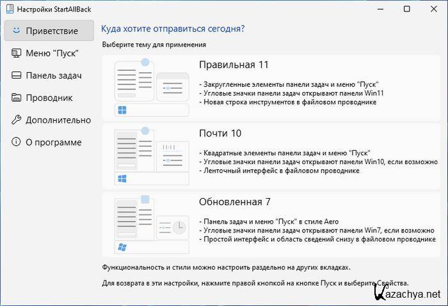Click the wrench icon for Дополнительно

[16, 120]
